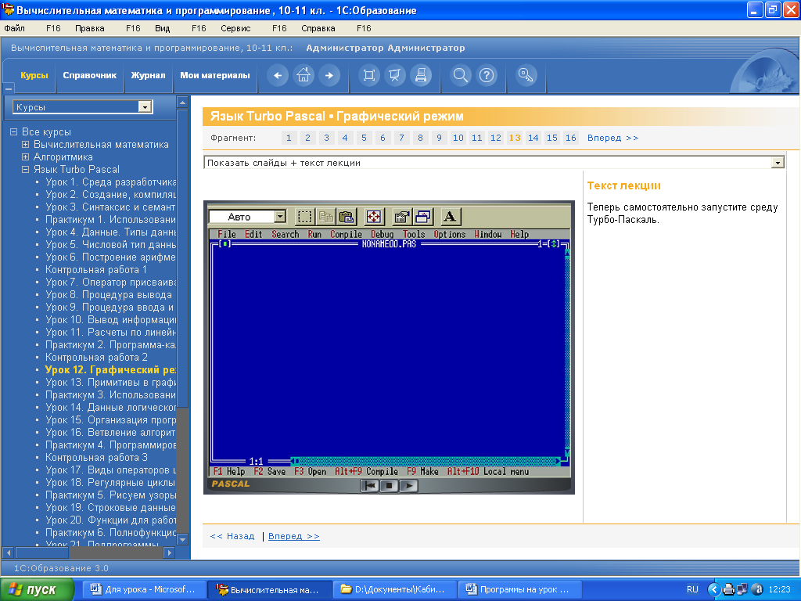Select 'Урок 8. Процедура вывода' in the tree
Screen dimensions: 801x601
(x=109, y=294)
